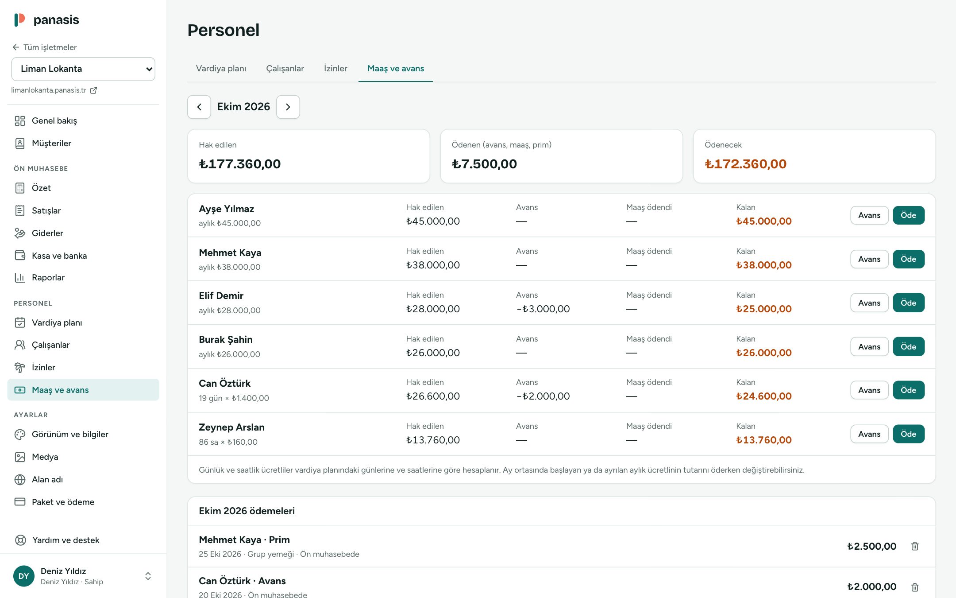Screen dimensions: 956x598
Task: Delete Can Öztürk Avans payment
Action: 915,587
